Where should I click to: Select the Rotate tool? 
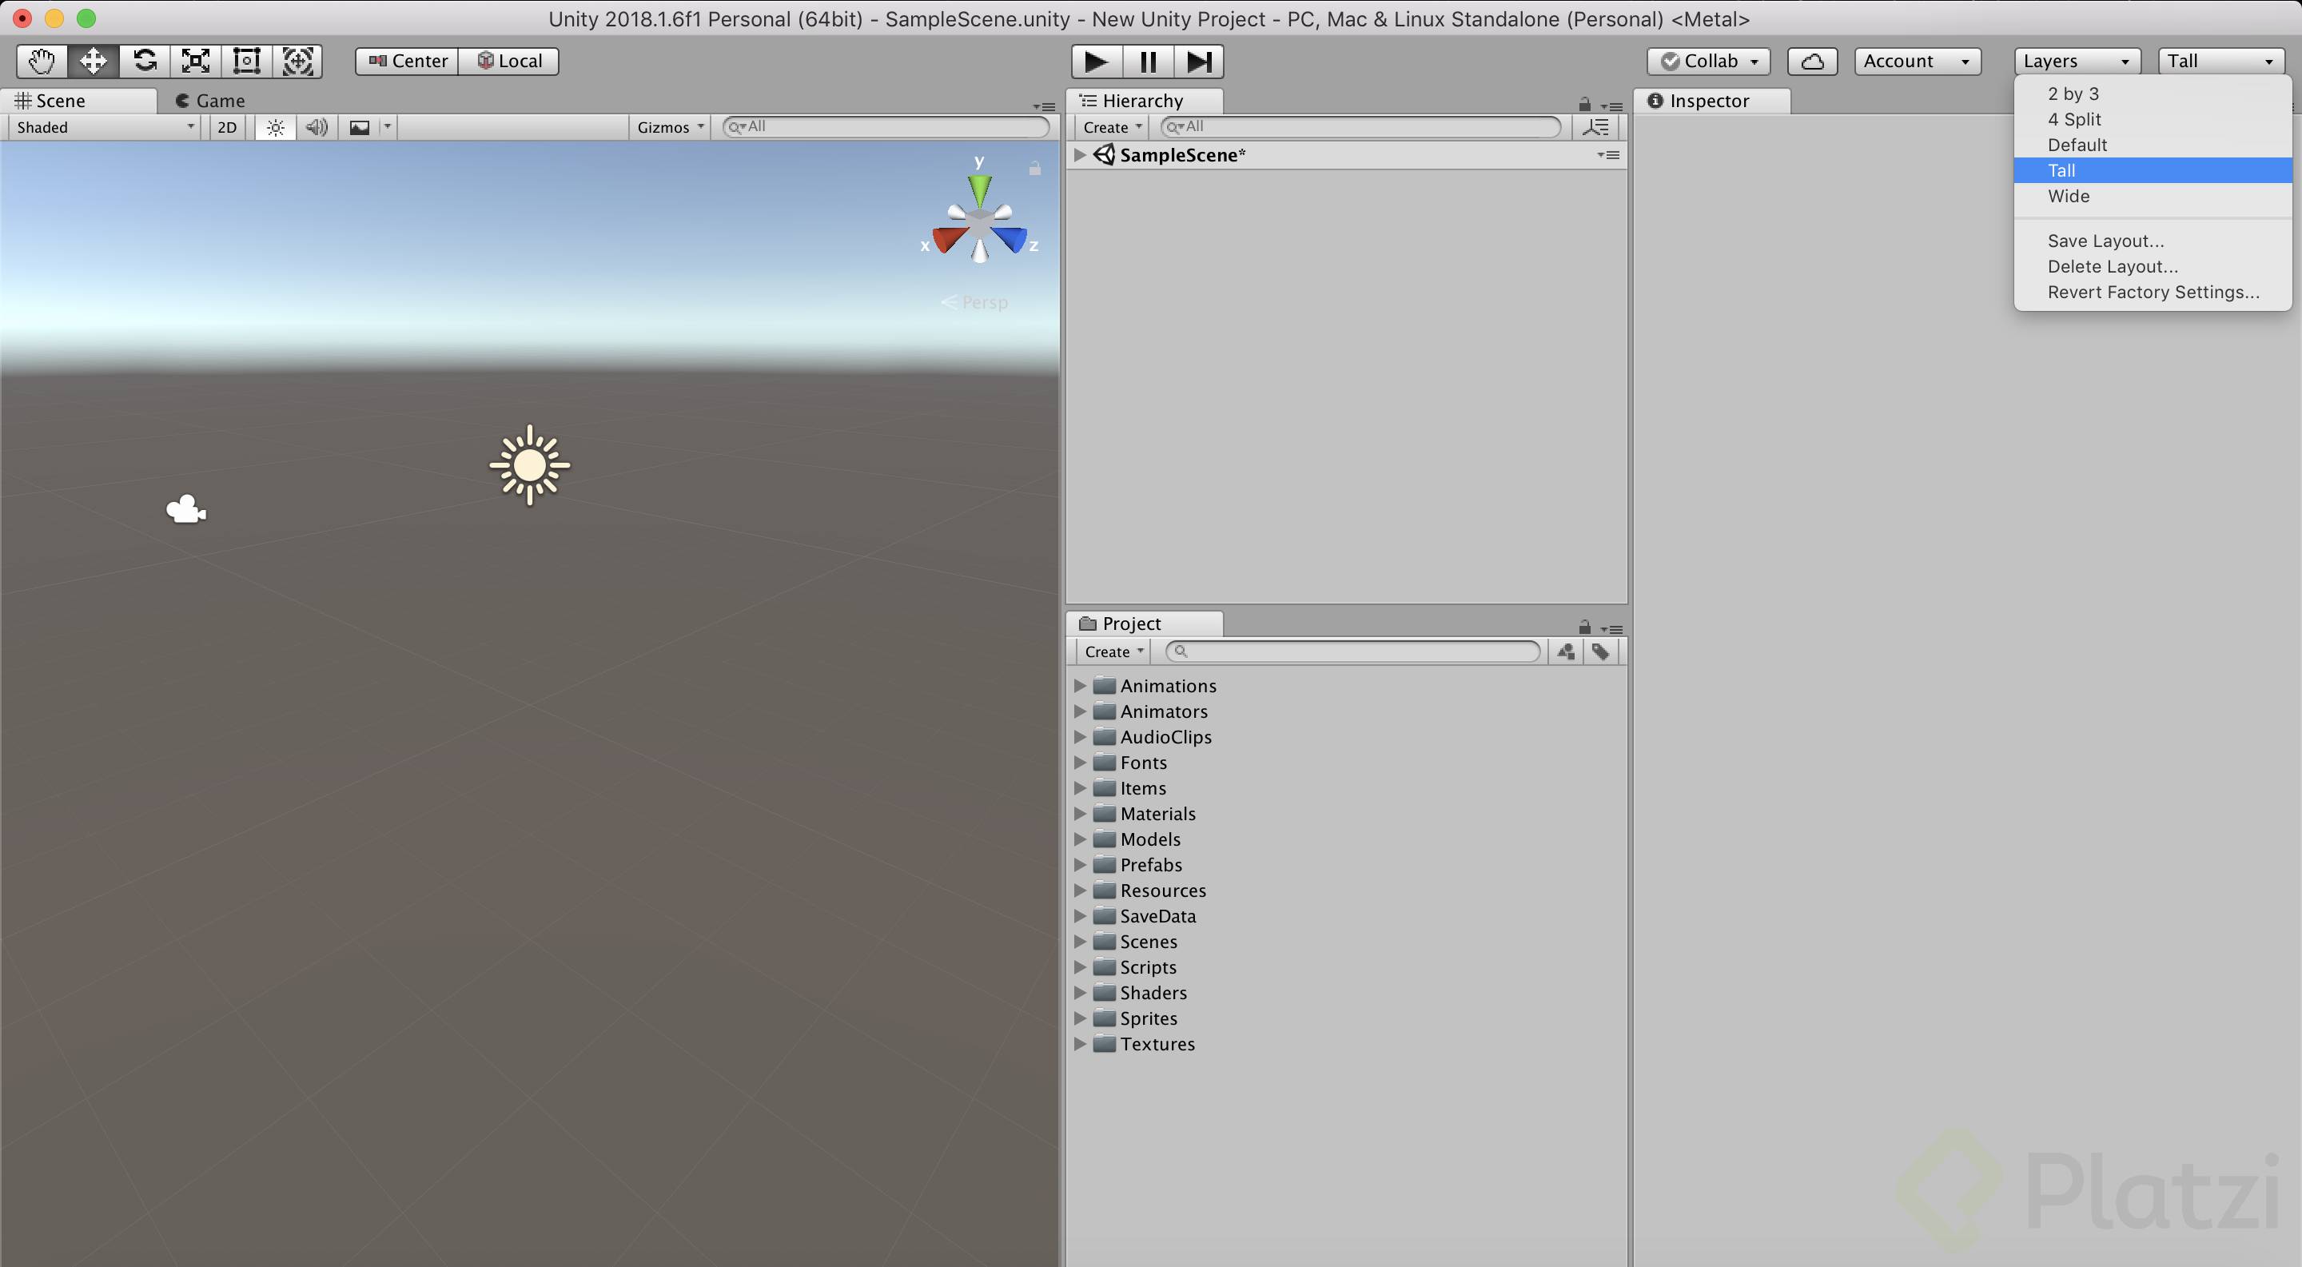click(145, 61)
